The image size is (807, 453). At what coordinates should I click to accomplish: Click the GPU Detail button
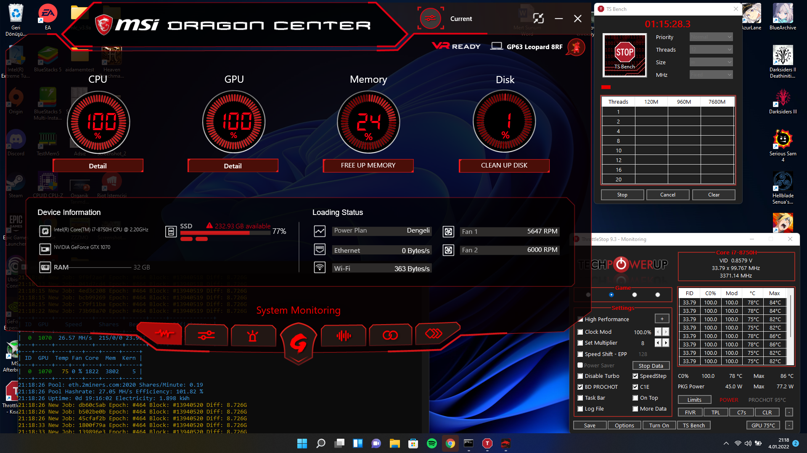[233, 166]
